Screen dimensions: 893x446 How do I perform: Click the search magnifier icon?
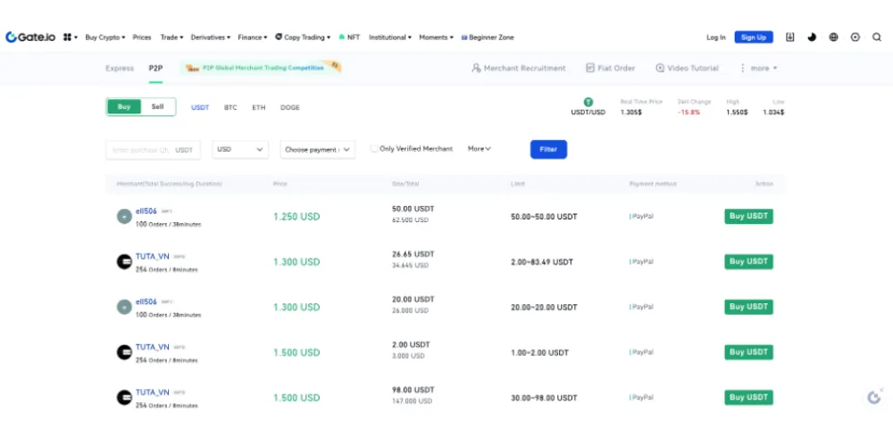click(877, 37)
